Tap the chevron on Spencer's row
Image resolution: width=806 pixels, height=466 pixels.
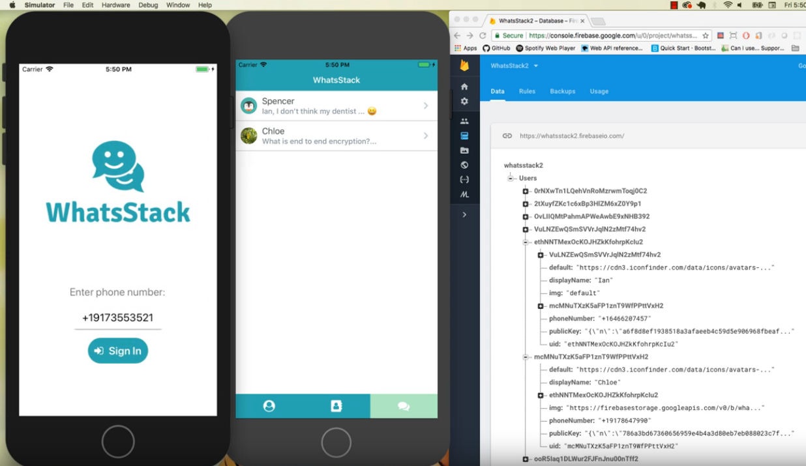(x=426, y=106)
